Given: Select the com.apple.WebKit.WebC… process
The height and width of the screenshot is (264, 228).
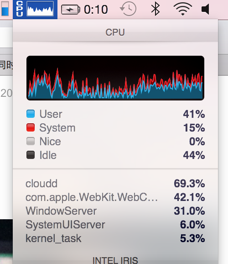Looking at the screenshot, I should pyautogui.click(x=115, y=197).
